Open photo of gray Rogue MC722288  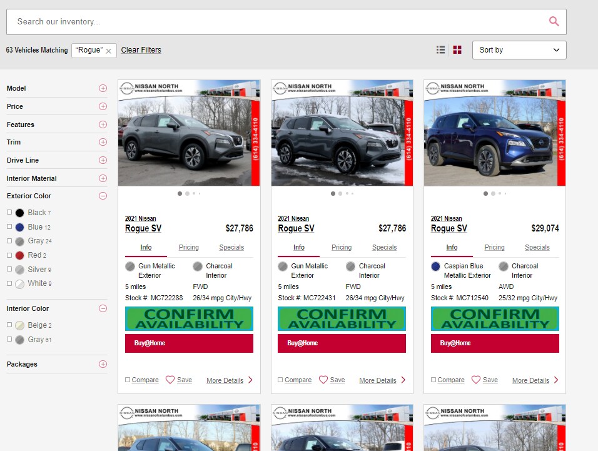click(x=189, y=133)
